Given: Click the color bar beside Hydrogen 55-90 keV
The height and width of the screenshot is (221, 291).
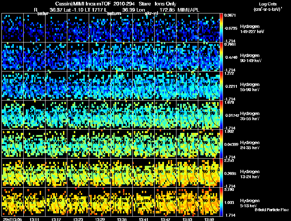Looking at the screenshot, I should click(x=221, y=86).
